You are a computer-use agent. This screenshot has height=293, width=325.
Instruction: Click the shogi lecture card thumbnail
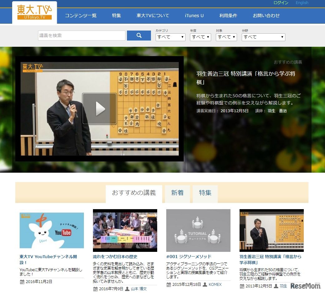(272, 230)
